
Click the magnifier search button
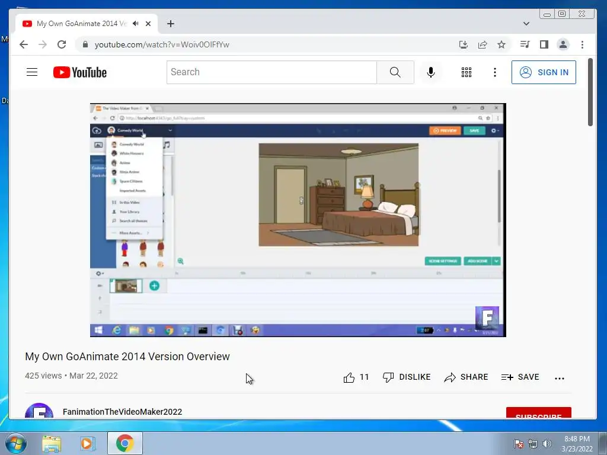point(395,72)
